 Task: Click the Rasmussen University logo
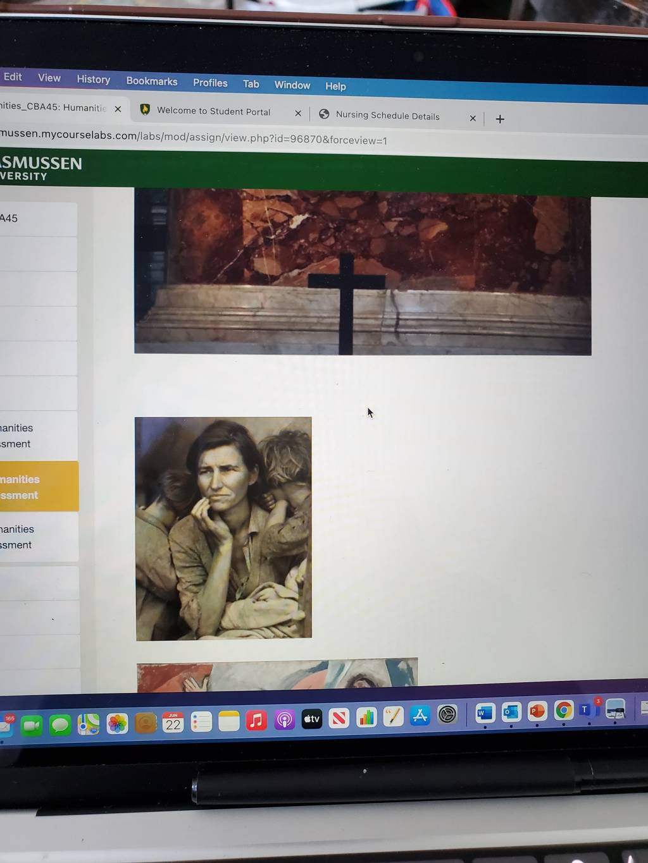coord(41,168)
